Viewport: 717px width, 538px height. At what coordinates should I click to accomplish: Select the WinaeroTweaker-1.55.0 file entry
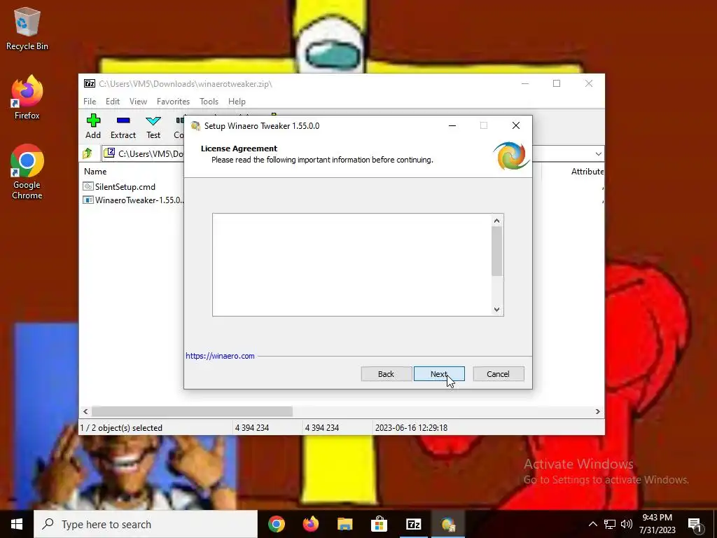133,200
